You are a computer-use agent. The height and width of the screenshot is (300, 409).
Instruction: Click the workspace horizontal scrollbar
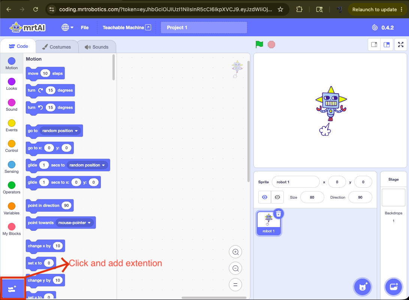(214, 298)
